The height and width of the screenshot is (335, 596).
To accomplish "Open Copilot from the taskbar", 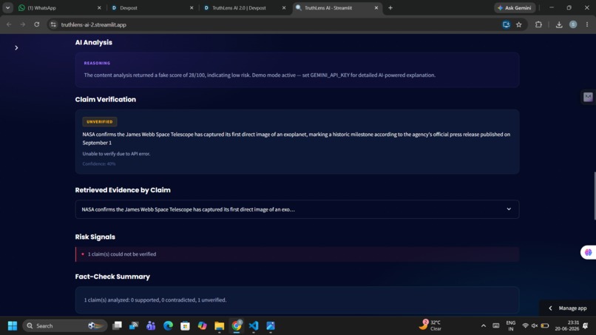I will tap(202, 326).
